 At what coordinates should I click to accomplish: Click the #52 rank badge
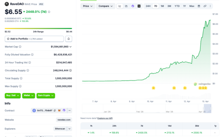[41, 4]
